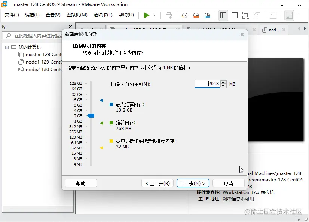
Task: Click the 下一步(N) next button
Action: pyautogui.click(x=193, y=184)
